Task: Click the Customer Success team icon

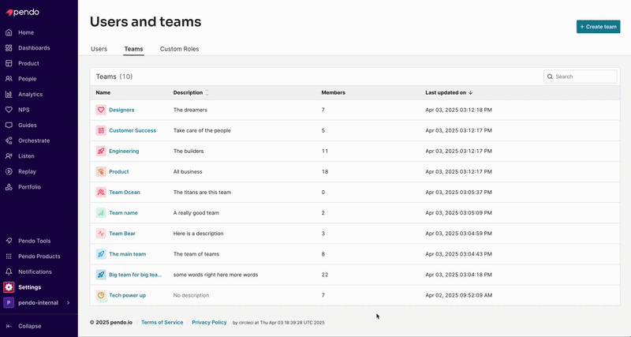Action: [x=101, y=130]
